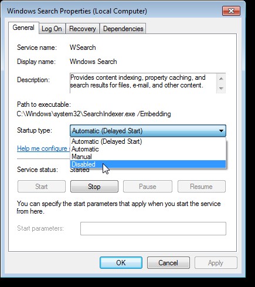The image size is (255, 287).
Task: Click the description scroll down arrow
Action: tap(221, 88)
